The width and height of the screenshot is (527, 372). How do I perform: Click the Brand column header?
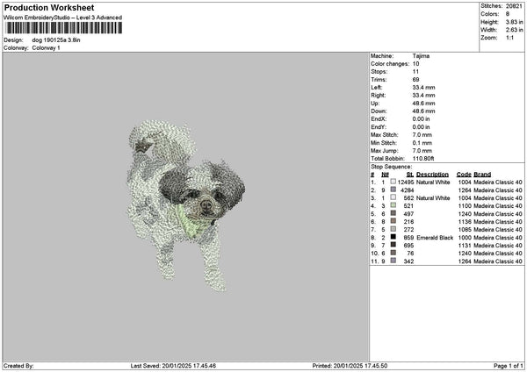[482, 174]
